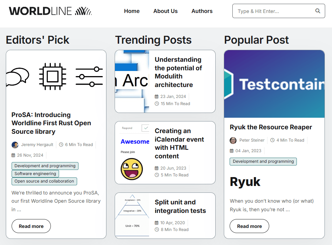The image size is (332, 245).
Task: Click the 20 Jun, 2023 date
Action: click(x=173, y=168)
